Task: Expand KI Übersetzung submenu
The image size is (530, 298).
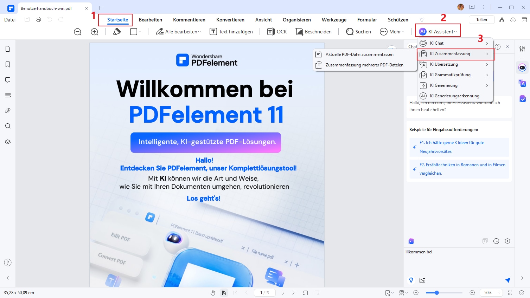Action: point(455,64)
